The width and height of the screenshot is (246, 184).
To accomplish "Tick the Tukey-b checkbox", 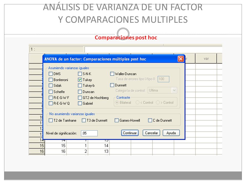I will point(80,85).
